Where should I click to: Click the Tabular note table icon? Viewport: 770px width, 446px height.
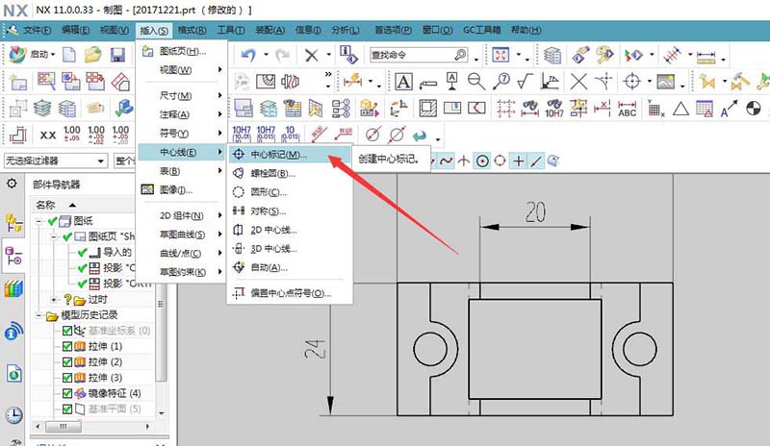point(705,109)
